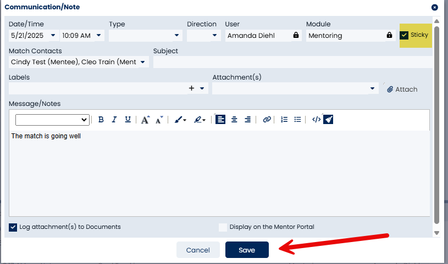448x264 pixels.
Task: Save the communication note
Action: (247, 250)
